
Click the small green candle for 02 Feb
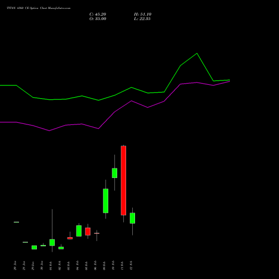pos(61,248)
